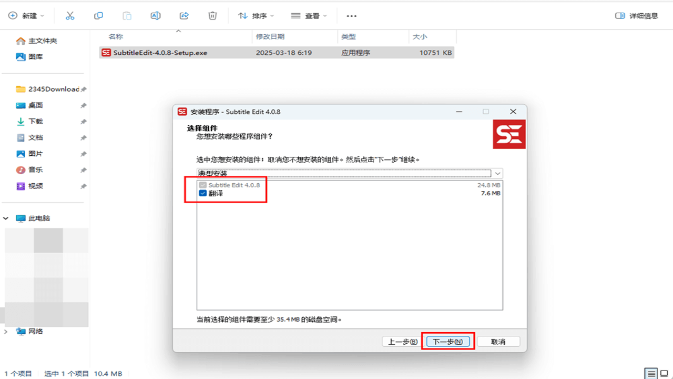Click the Cut scissors icon in the toolbar

pyautogui.click(x=70, y=16)
